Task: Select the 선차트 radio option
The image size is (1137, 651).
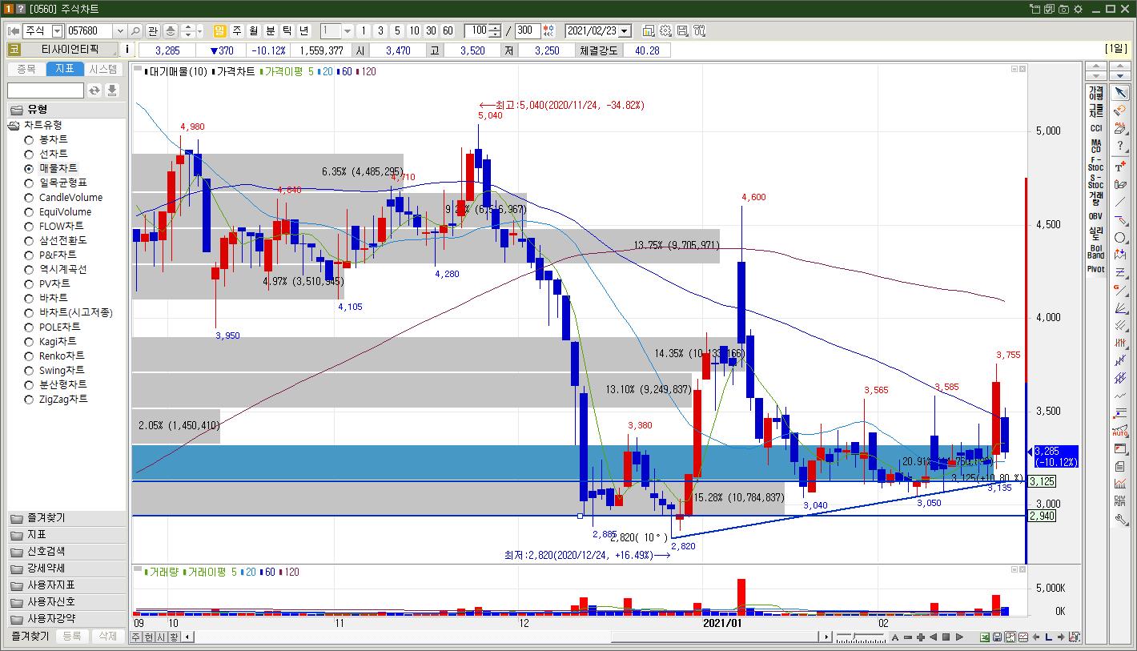Action: pos(29,155)
